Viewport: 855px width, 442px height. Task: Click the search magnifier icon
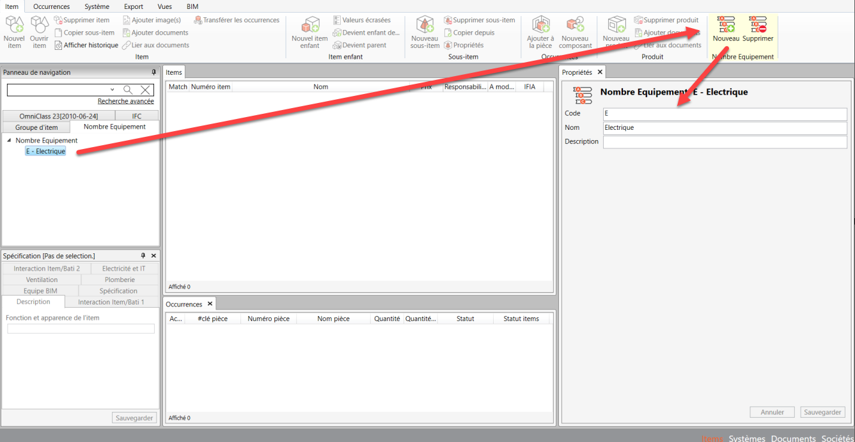tap(128, 90)
